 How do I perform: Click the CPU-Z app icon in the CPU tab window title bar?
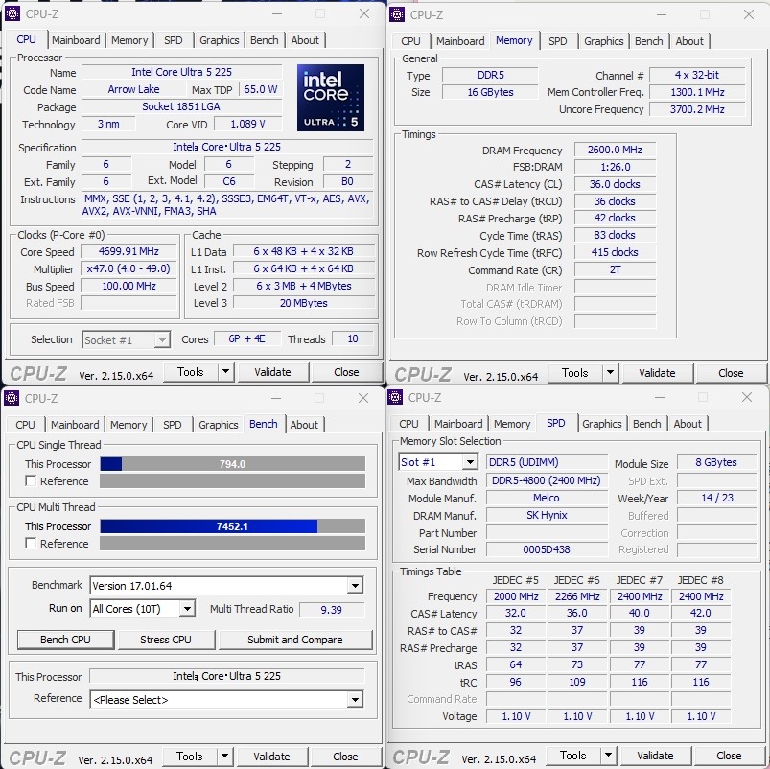[x=12, y=13]
